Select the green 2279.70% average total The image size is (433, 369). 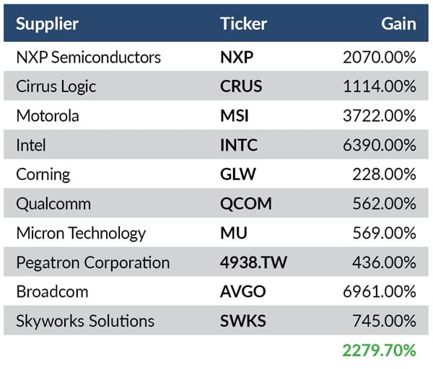380,351
